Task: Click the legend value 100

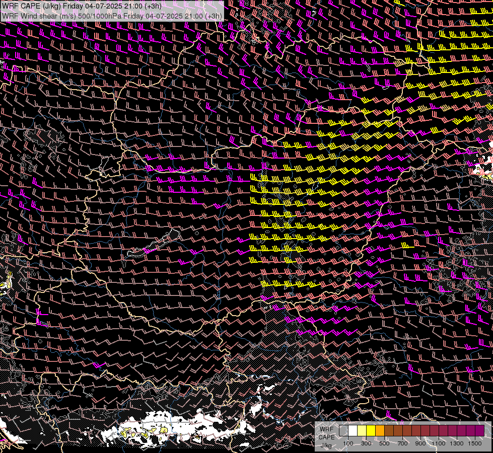Action: pos(348,443)
